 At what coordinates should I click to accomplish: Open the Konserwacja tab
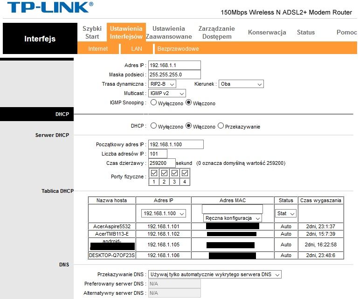coord(267,32)
